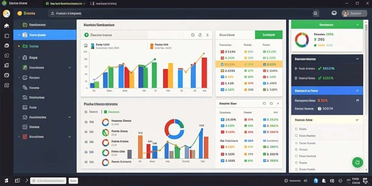Tick the checkbox in the yellow highlighted table row
Image resolution: width=372 pixels, height=186 pixels.
222,64
